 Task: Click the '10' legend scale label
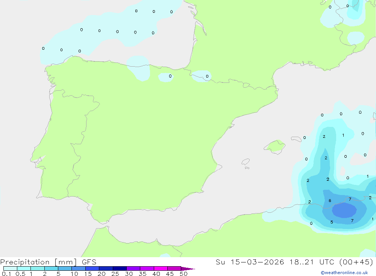pos(74,274)
